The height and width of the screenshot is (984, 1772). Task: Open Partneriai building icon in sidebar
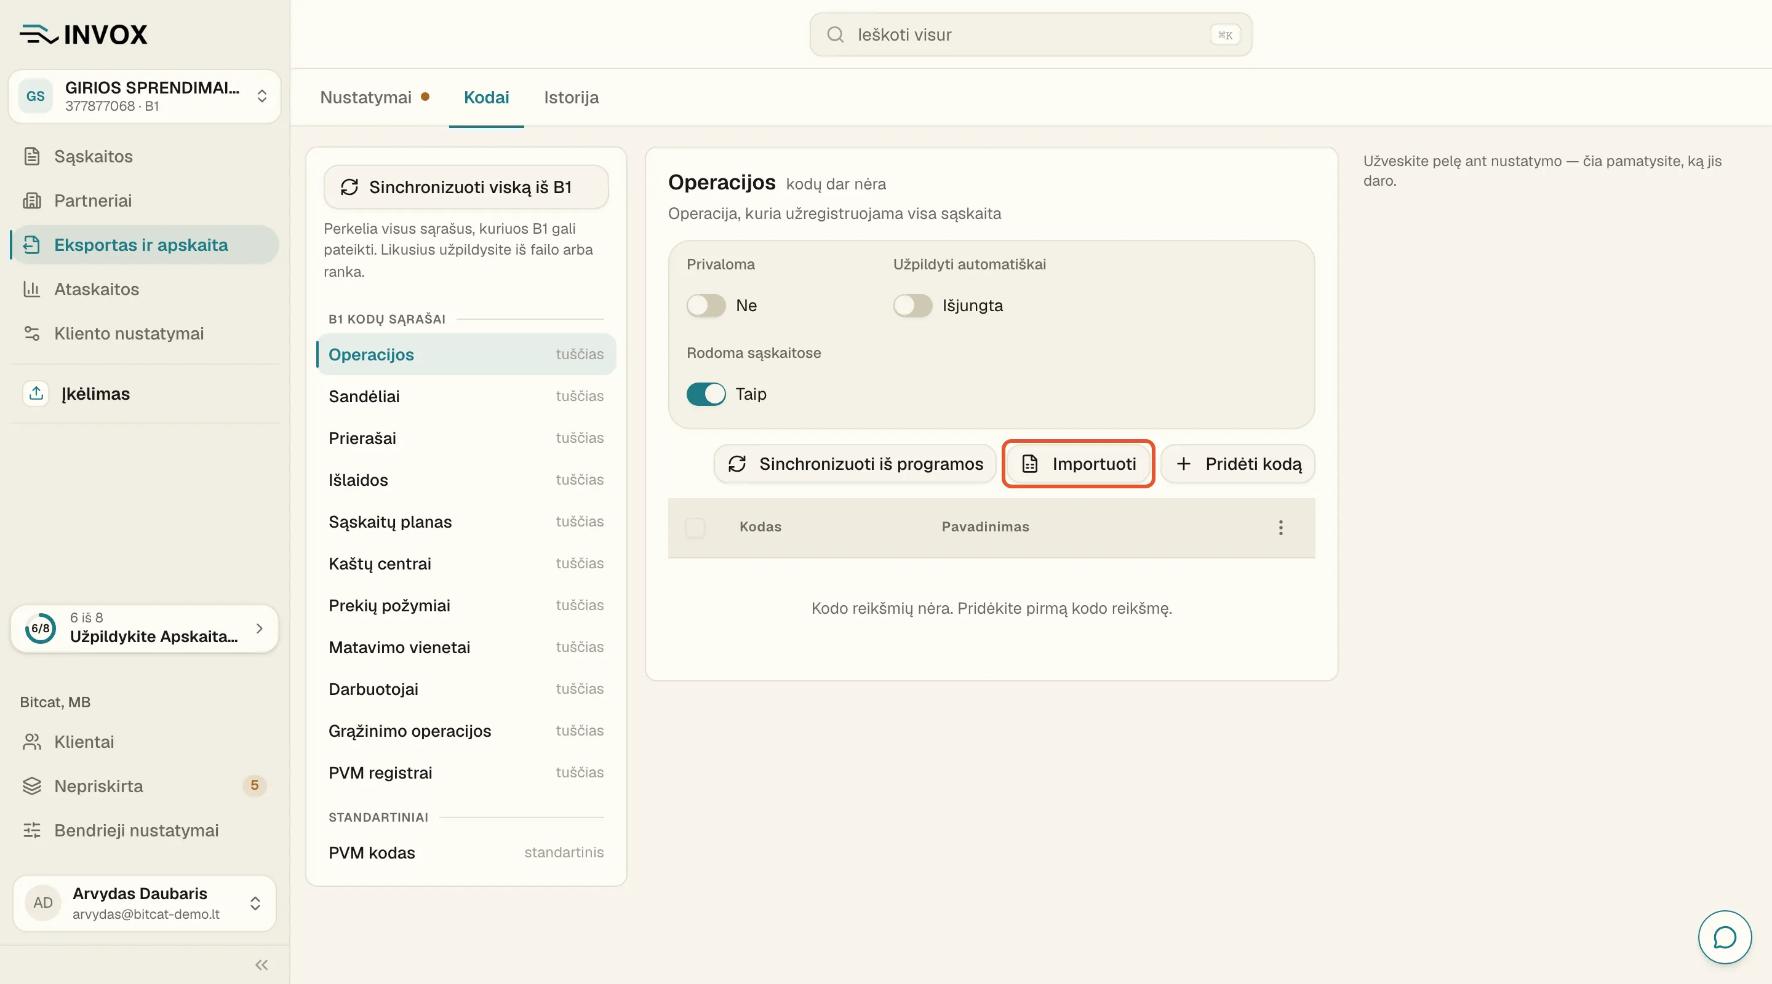coord(31,200)
